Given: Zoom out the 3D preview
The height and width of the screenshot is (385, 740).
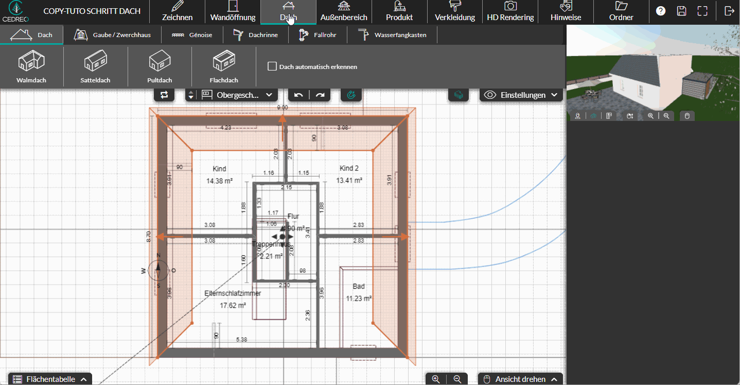Looking at the screenshot, I should [x=666, y=116].
